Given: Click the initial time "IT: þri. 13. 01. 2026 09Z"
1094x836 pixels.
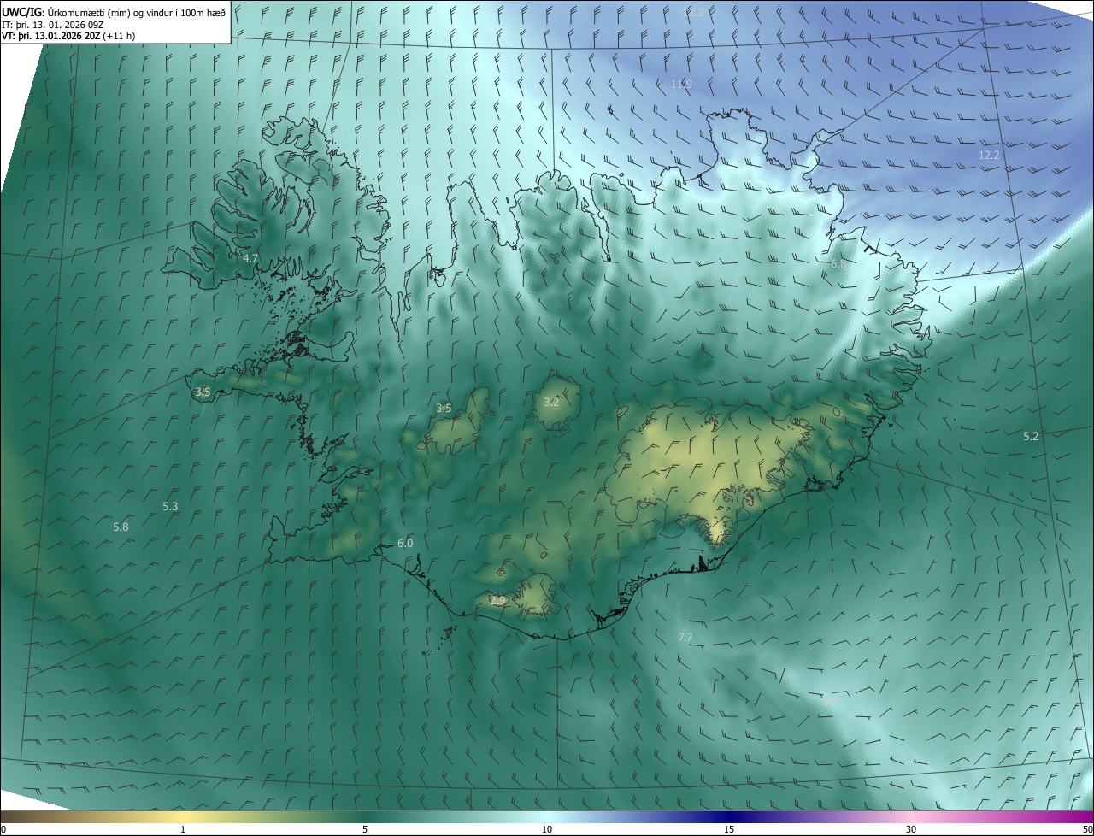Looking at the screenshot, I should point(53,25).
